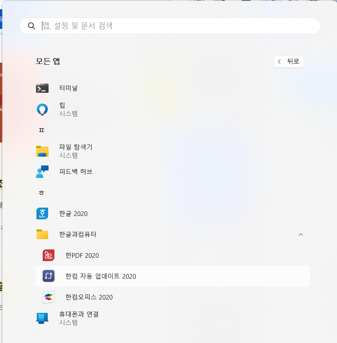The width and height of the screenshot is (337, 343).
Task: Select the 팁 app label
Action: click(62, 105)
